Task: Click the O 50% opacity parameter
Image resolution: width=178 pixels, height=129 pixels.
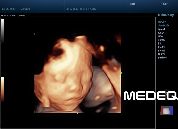Action: point(162,54)
